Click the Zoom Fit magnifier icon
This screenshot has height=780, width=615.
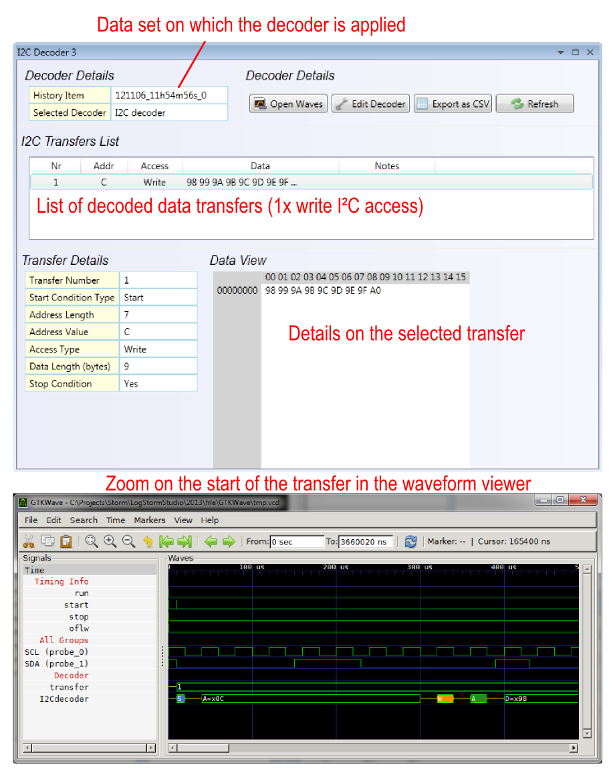(92, 541)
